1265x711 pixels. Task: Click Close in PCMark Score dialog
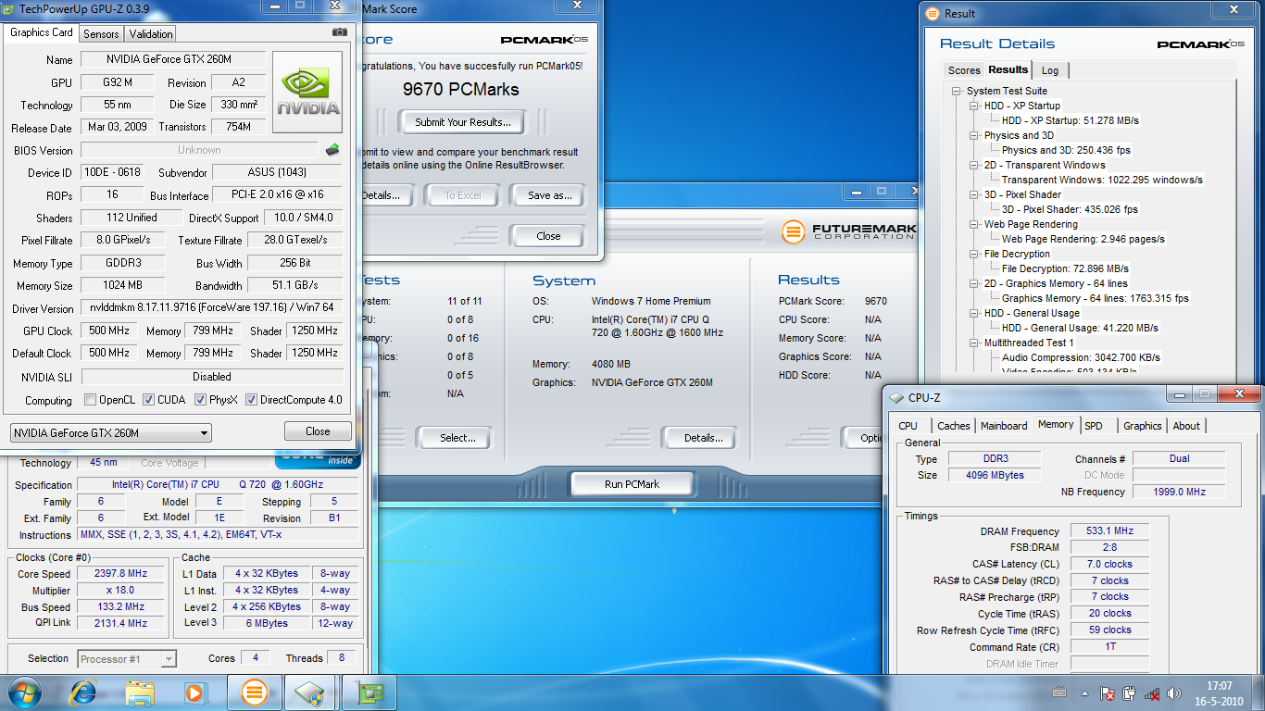tap(548, 236)
